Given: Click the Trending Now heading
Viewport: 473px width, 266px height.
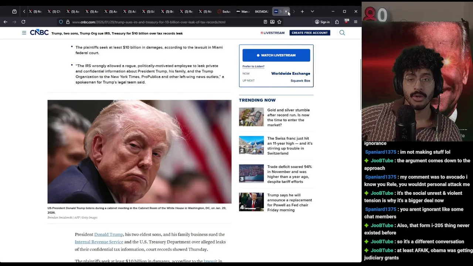Looking at the screenshot, I should [x=257, y=100].
